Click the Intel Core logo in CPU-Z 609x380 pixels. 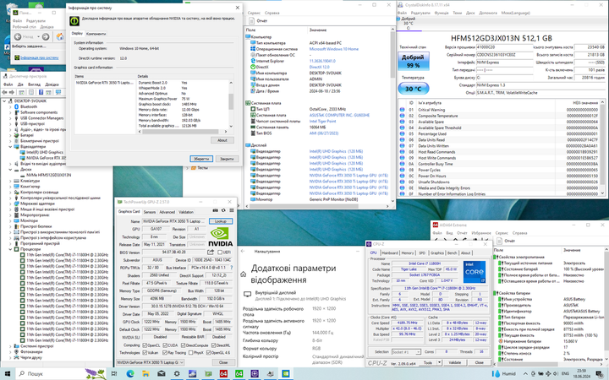point(475,272)
